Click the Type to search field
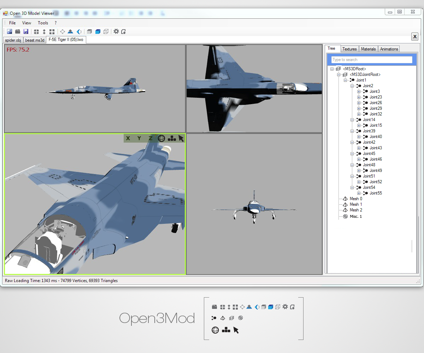Screen dimensions: 424x353 tap(372, 60)
